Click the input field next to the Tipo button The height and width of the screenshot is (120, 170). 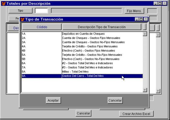click(x=41, y=11)
